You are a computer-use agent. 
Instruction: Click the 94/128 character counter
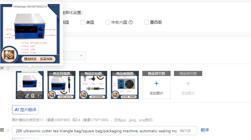click(x=185, y=131)
